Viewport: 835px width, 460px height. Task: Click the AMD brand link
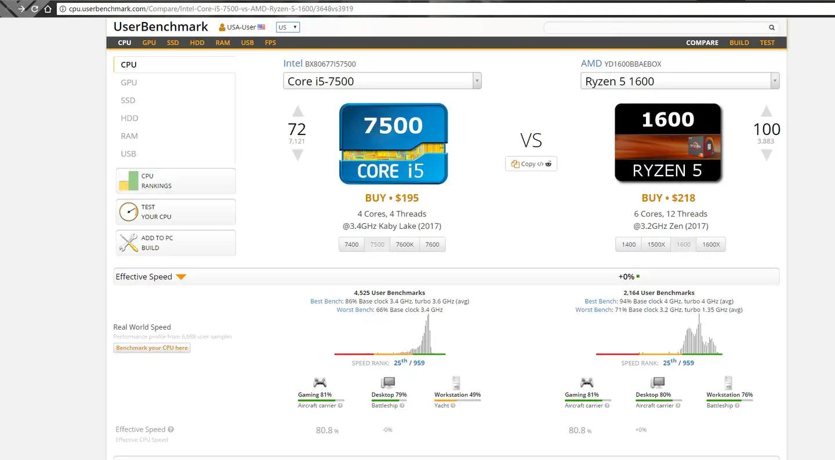pyautogui.click(x=591, y=64)
